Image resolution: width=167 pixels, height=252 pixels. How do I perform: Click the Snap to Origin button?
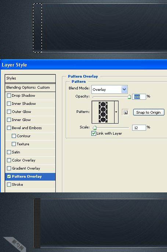click(x=149, y=112)
